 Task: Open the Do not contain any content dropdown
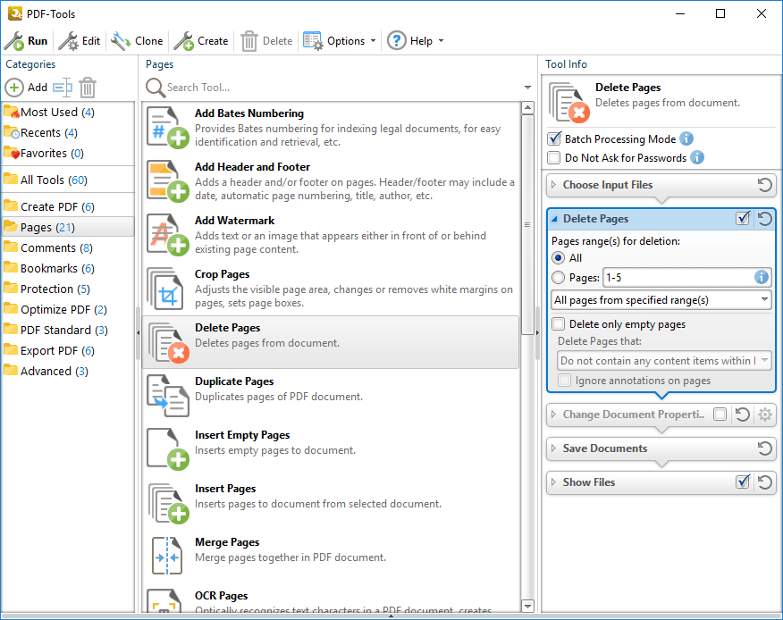664,360
